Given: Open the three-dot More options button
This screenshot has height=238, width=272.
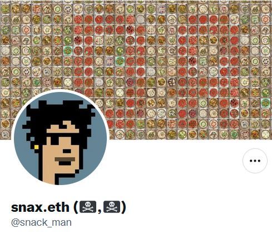Looking at the screenshot, I should click(x=255, y=161).
